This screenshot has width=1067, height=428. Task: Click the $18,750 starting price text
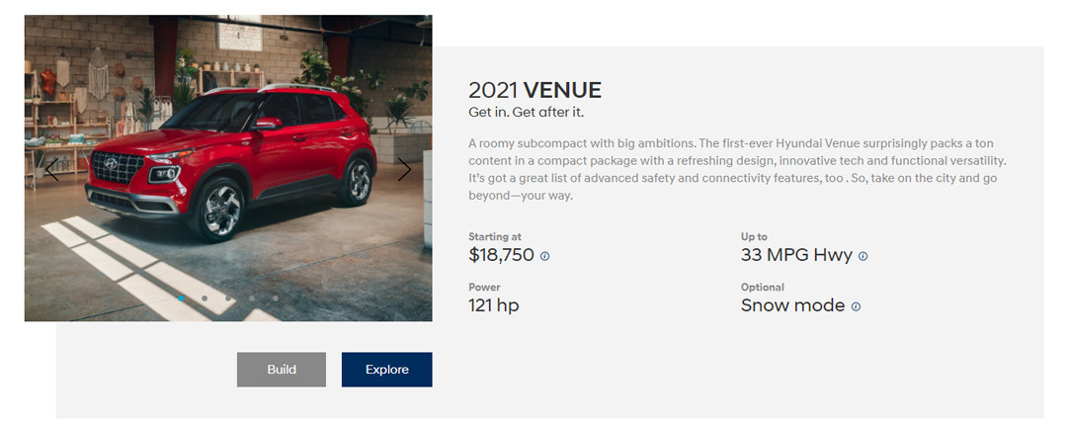tap(501, 255)
